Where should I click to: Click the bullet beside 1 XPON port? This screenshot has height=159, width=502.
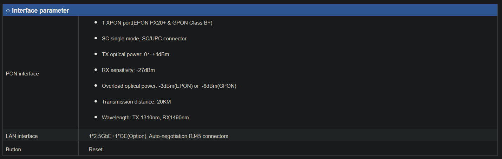(x=96, y=22)
